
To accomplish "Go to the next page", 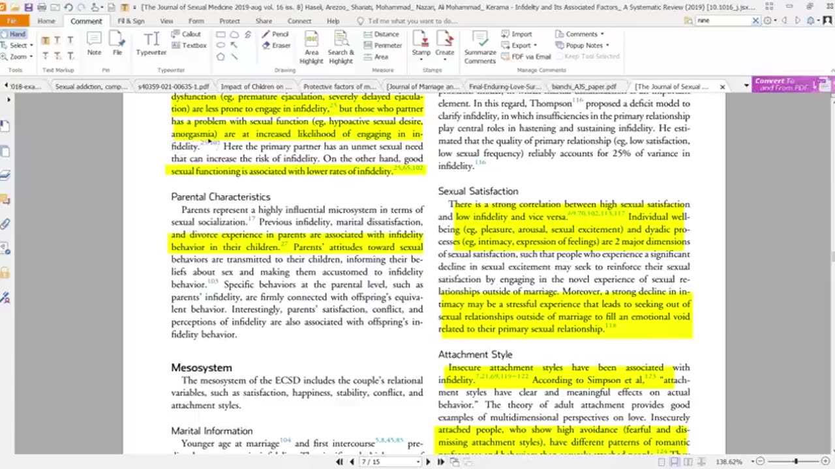I will pos(428,462).
